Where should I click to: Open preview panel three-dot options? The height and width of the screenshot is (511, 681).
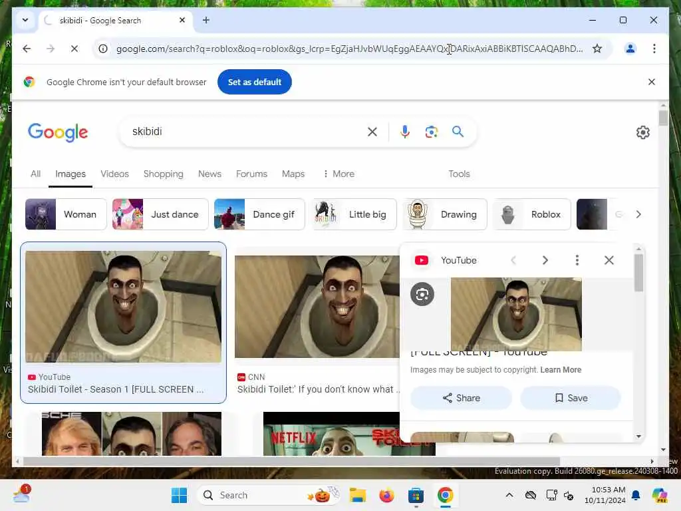point(577,260)
